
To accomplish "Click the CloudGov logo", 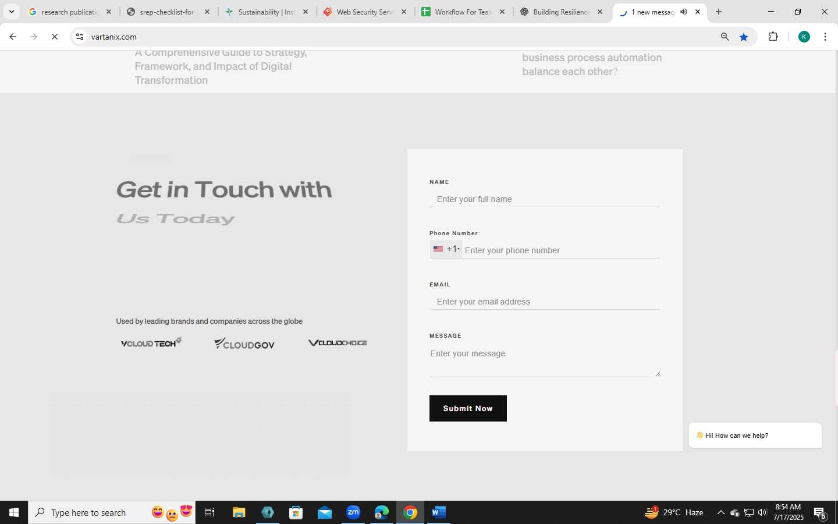I will pos(244,344).
